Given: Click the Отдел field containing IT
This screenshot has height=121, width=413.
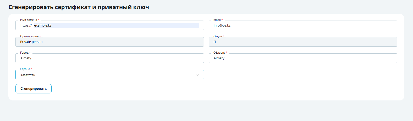Looking at the screenshot, I should [303, 42].
